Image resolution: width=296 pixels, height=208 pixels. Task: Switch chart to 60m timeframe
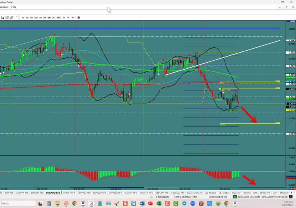[49, 18]
